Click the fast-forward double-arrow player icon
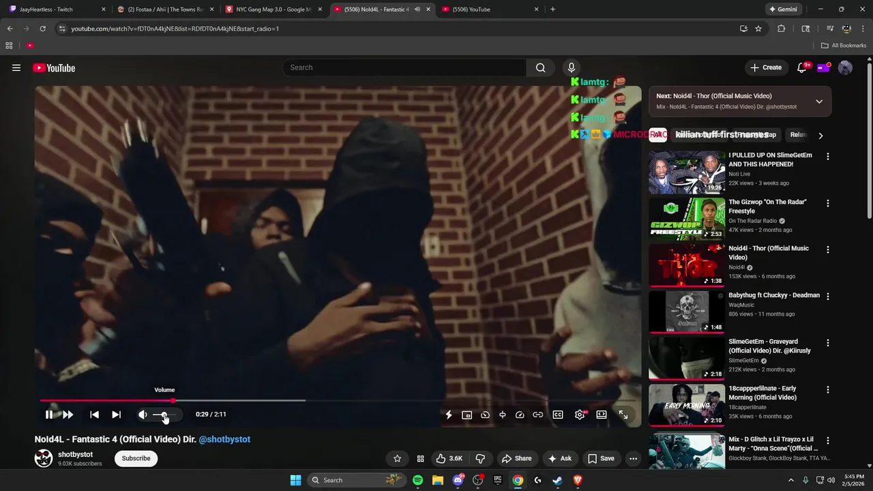This screenshot has width=873, height=491. (x=68, y=415)
